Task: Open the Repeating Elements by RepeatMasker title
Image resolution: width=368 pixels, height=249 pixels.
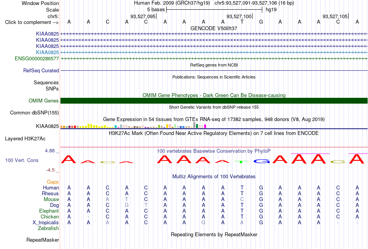Action: (214, 235)
